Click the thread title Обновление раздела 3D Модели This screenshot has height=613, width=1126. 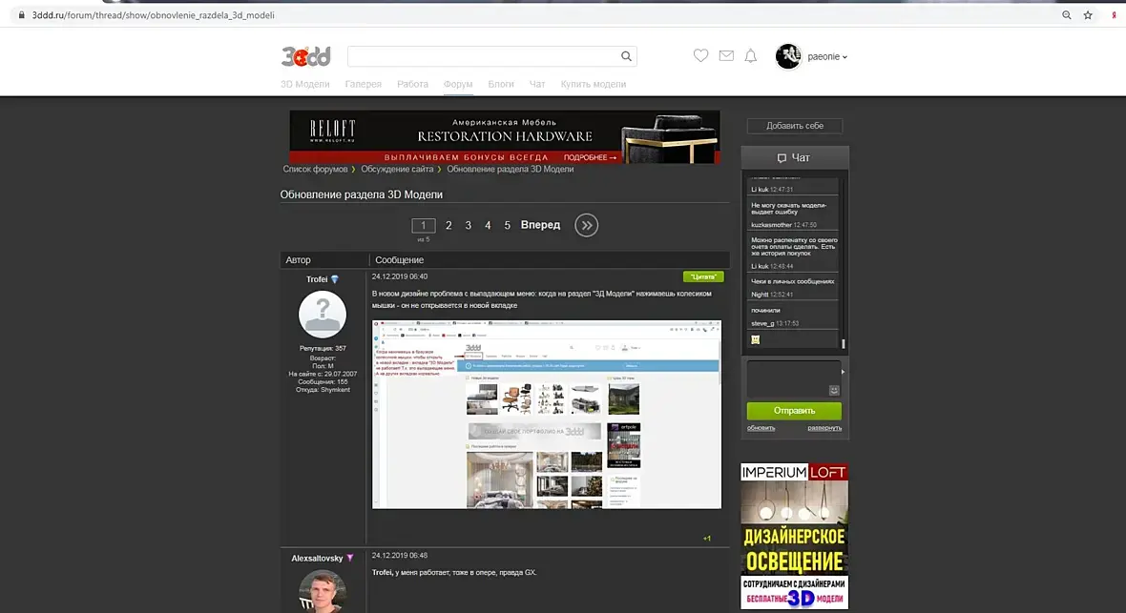click(362, 194)
